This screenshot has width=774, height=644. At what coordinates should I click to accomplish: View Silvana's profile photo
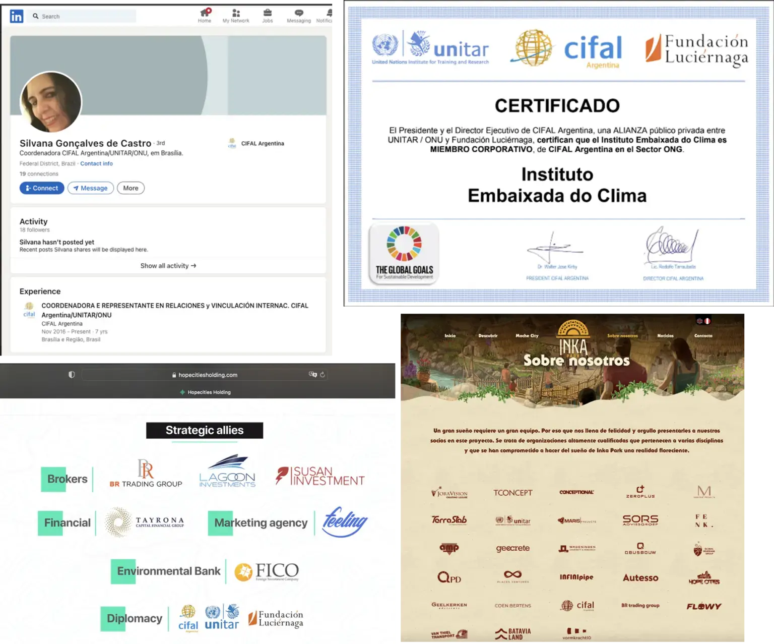click(x=50, y=102)
